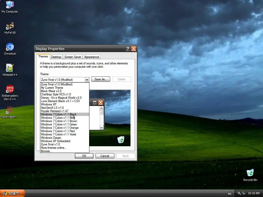Select the Notepad++ desktop shortcut
This screenshot has height=197, width=263.
(x=10, y=70)
